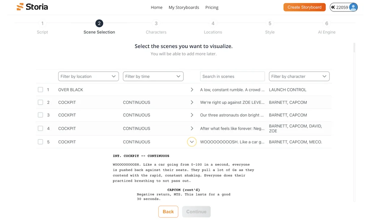Select scene 3 COCKPIT via its checkbox
370x221 pixels.
[x=40, y=115]
